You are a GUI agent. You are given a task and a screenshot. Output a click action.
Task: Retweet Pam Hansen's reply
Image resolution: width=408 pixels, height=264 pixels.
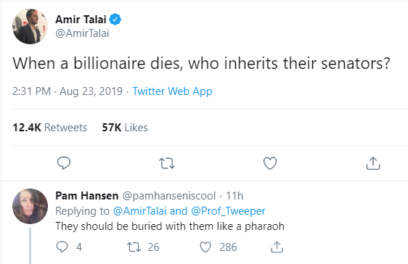pos(134,247)
